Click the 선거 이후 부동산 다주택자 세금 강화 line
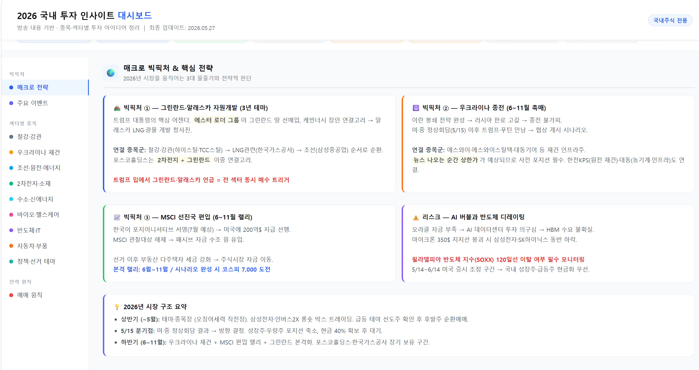 [x=193, y=260]
